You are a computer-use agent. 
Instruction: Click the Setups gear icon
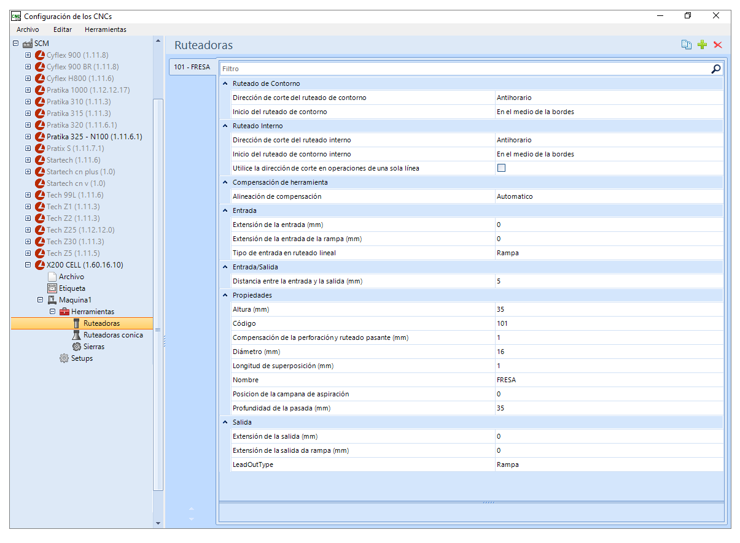coord(64,358)
